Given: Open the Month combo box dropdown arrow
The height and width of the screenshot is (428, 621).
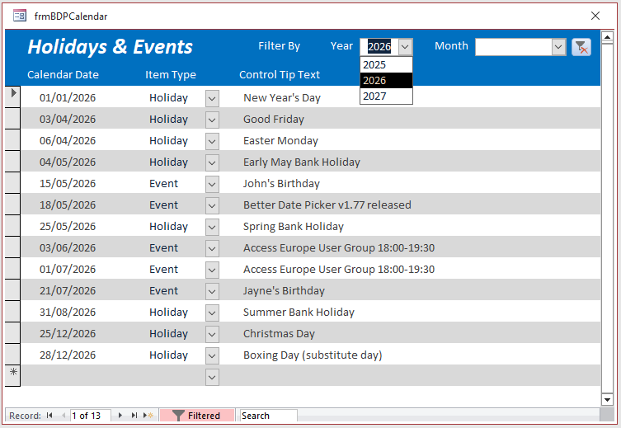Looking at the screenshot, I should pos(558,47).
